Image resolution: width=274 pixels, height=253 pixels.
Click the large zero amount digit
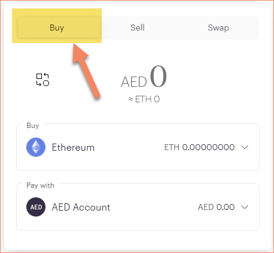(159, 77)
